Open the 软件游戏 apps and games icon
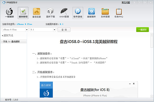The image size is (154, 102). (78, 13)
